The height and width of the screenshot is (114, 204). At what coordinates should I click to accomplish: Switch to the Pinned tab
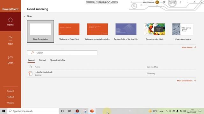42,60
